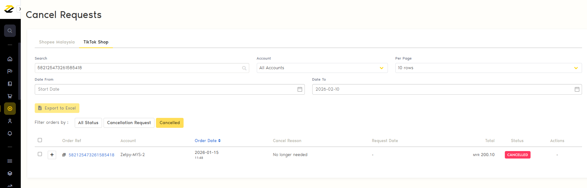The width and height of the screenshot is (587, 188).
Task: Click the Cancel Requests page title
Action: [x=64, y=15]
